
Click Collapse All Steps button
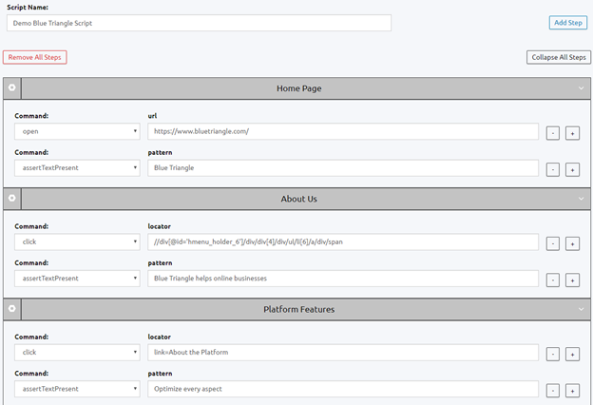[559, 57]
